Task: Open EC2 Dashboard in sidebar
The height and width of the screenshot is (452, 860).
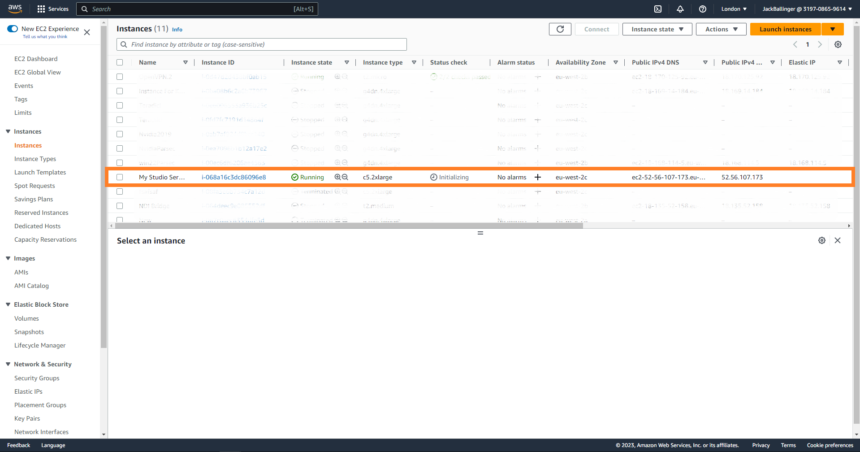Action: (x=36, y=59)
